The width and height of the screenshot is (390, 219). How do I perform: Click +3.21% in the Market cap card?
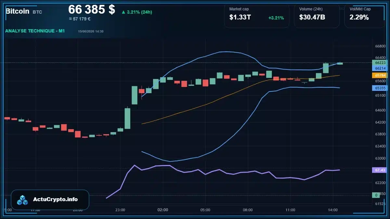tap(276, 18)
